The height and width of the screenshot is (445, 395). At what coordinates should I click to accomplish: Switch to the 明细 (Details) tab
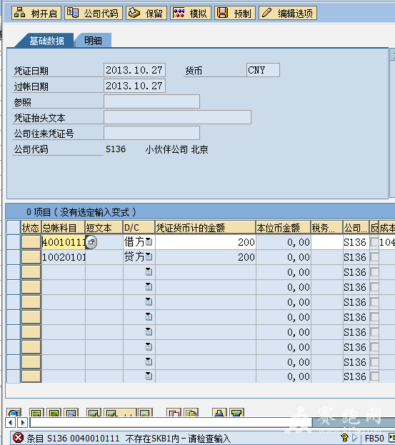tap(93, 41)
